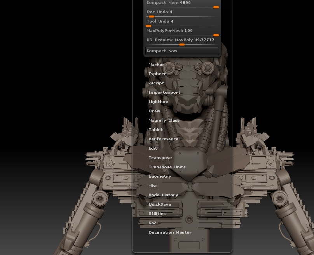Click the Tool Undo slider handle
Image resolution: width=314 pixels, height=255 pixels.
click(148, 25)
